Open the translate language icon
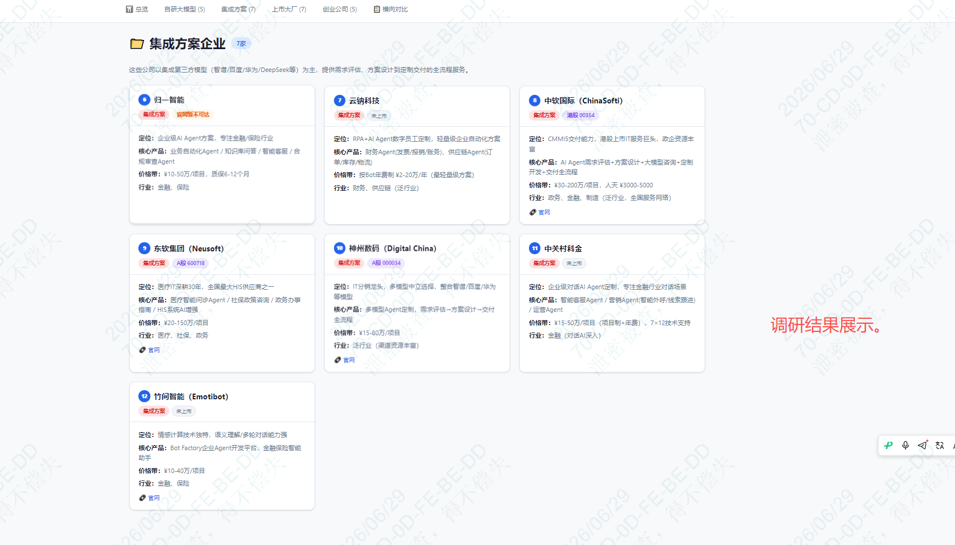Viewport: 955px width, 545px height. click(940, 445)
